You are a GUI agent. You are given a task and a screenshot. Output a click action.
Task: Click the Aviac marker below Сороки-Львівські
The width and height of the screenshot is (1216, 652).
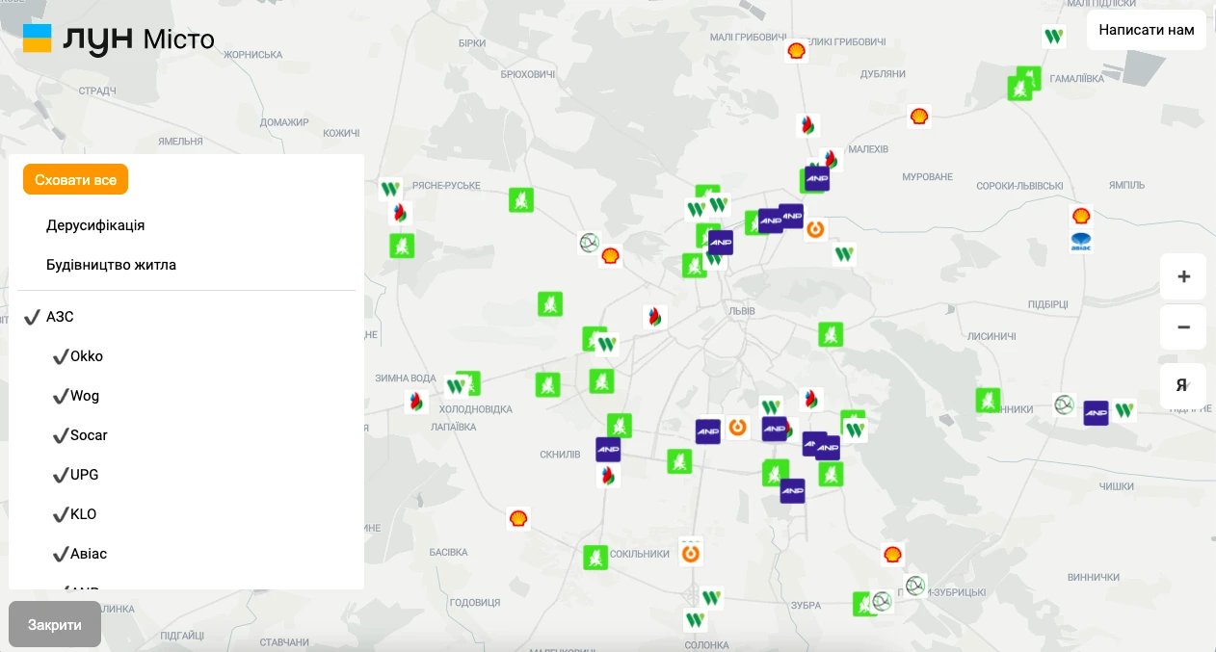point(1081,243)
